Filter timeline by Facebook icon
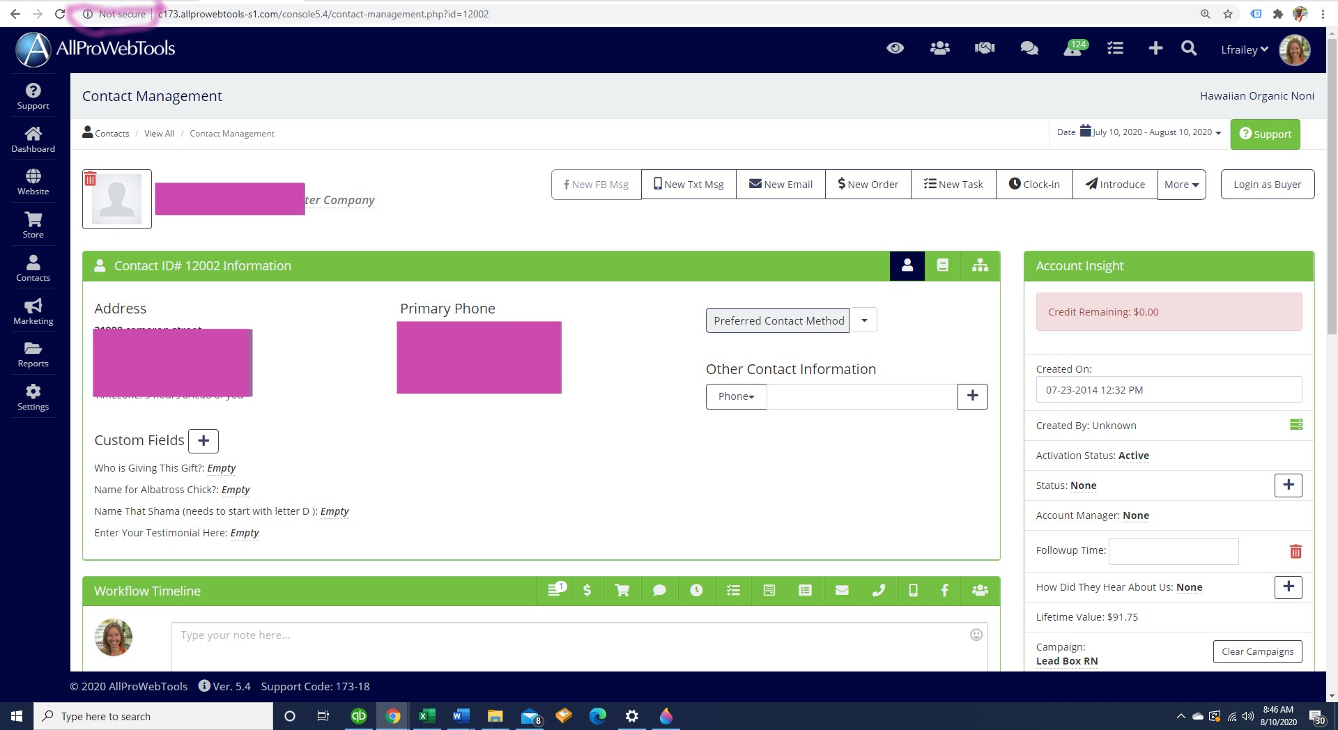The image size is (1338, 730). coord(944,590)
